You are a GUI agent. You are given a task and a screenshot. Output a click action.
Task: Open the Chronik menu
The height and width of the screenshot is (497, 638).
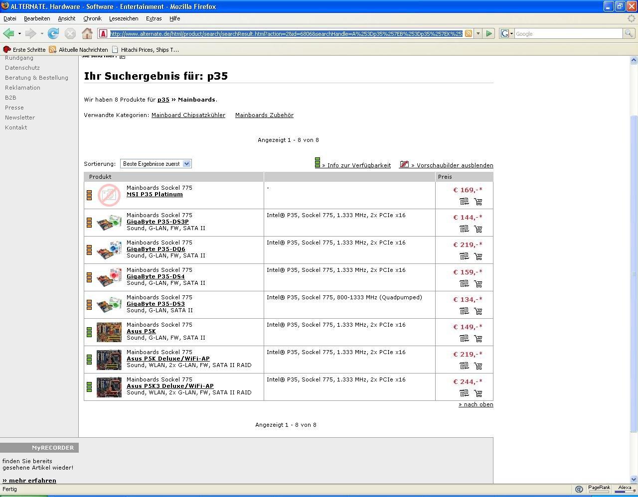coord(92,18)
